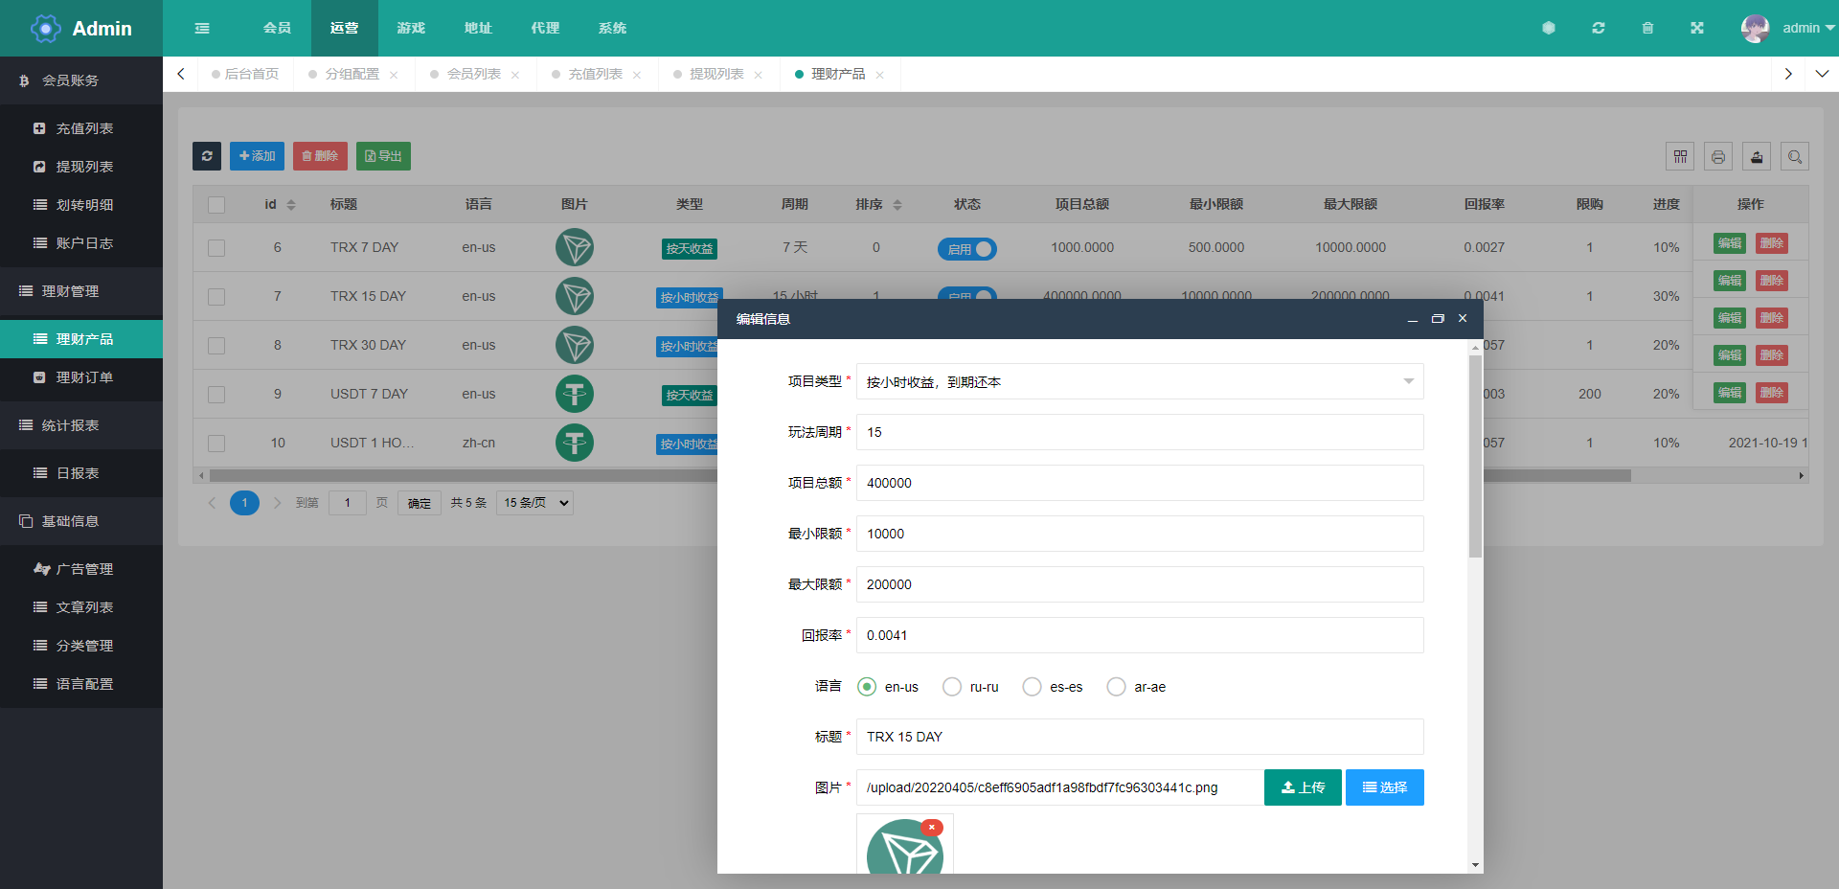Click the blue 添加 button

(257, 156)
